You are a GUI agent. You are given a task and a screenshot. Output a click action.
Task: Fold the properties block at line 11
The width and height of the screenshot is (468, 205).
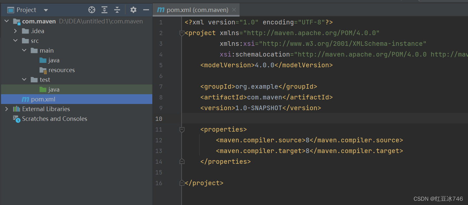click(x=182, y=130)
